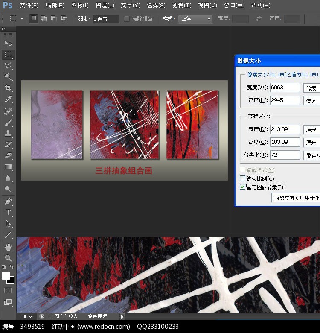Select the Eraser tool

(8, 156)
